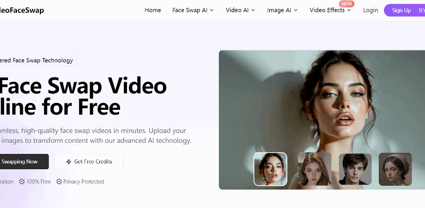Click the '100% Free' text
This screenshot has height=208, width=425.
coord(38,181)
